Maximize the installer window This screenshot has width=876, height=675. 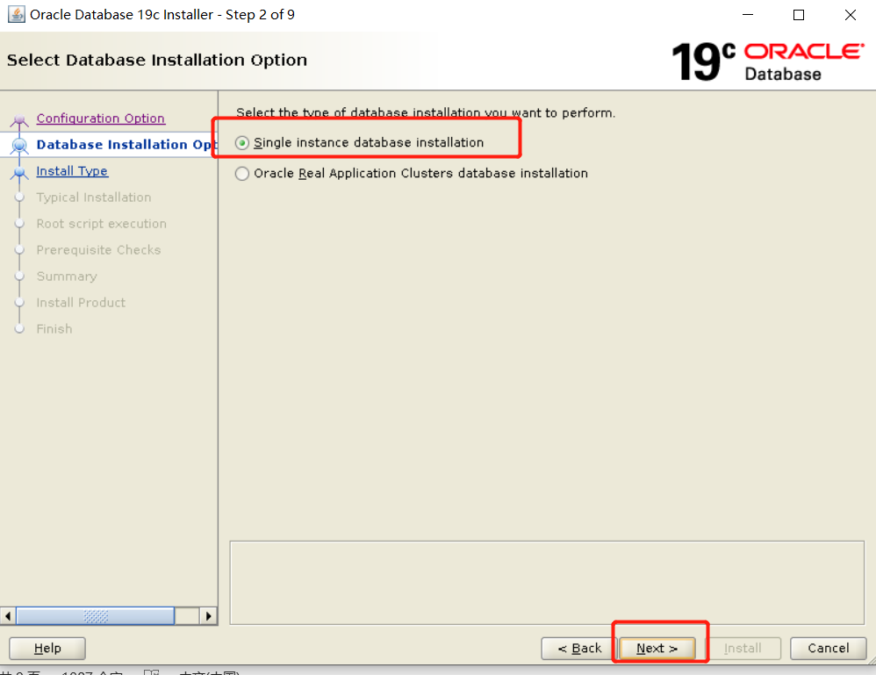point(799,15)
